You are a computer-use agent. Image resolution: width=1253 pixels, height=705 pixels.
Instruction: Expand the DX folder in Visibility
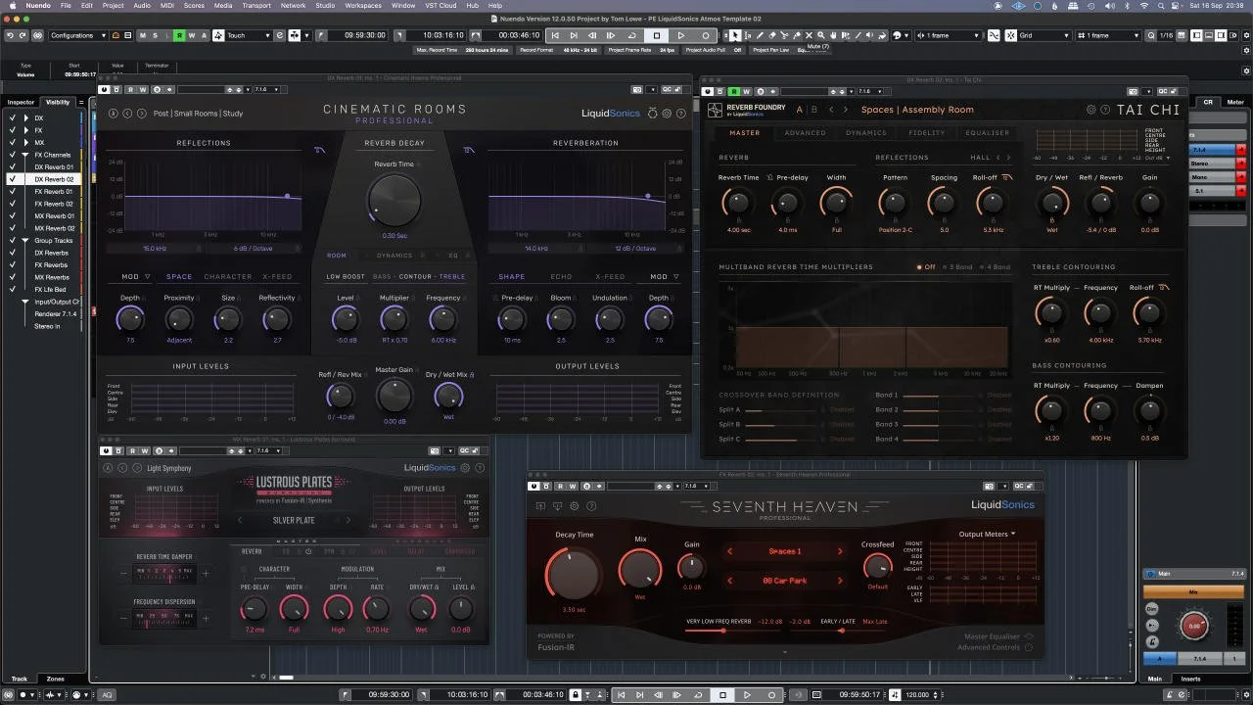[26, 118]
